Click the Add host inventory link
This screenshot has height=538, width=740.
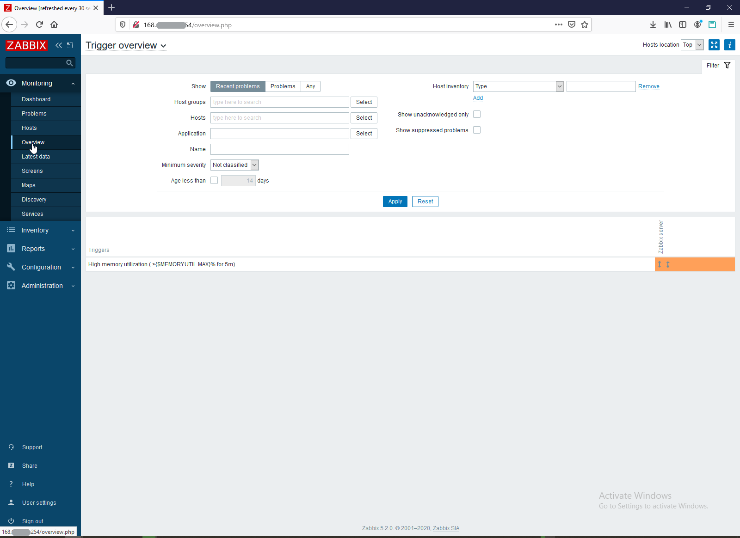[478, 98]
